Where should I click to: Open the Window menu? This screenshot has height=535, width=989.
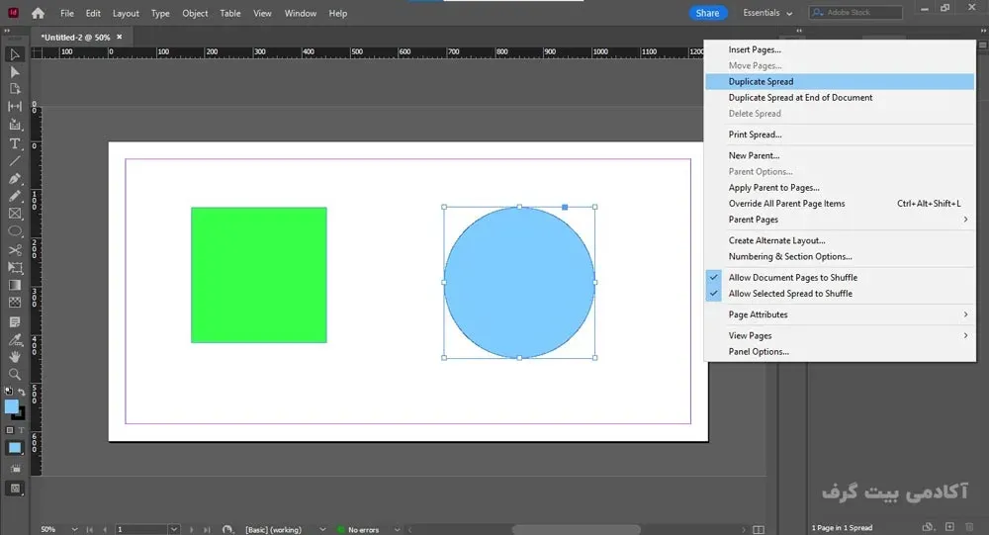[301, 13]
